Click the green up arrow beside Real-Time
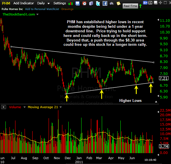 [140, 6]
